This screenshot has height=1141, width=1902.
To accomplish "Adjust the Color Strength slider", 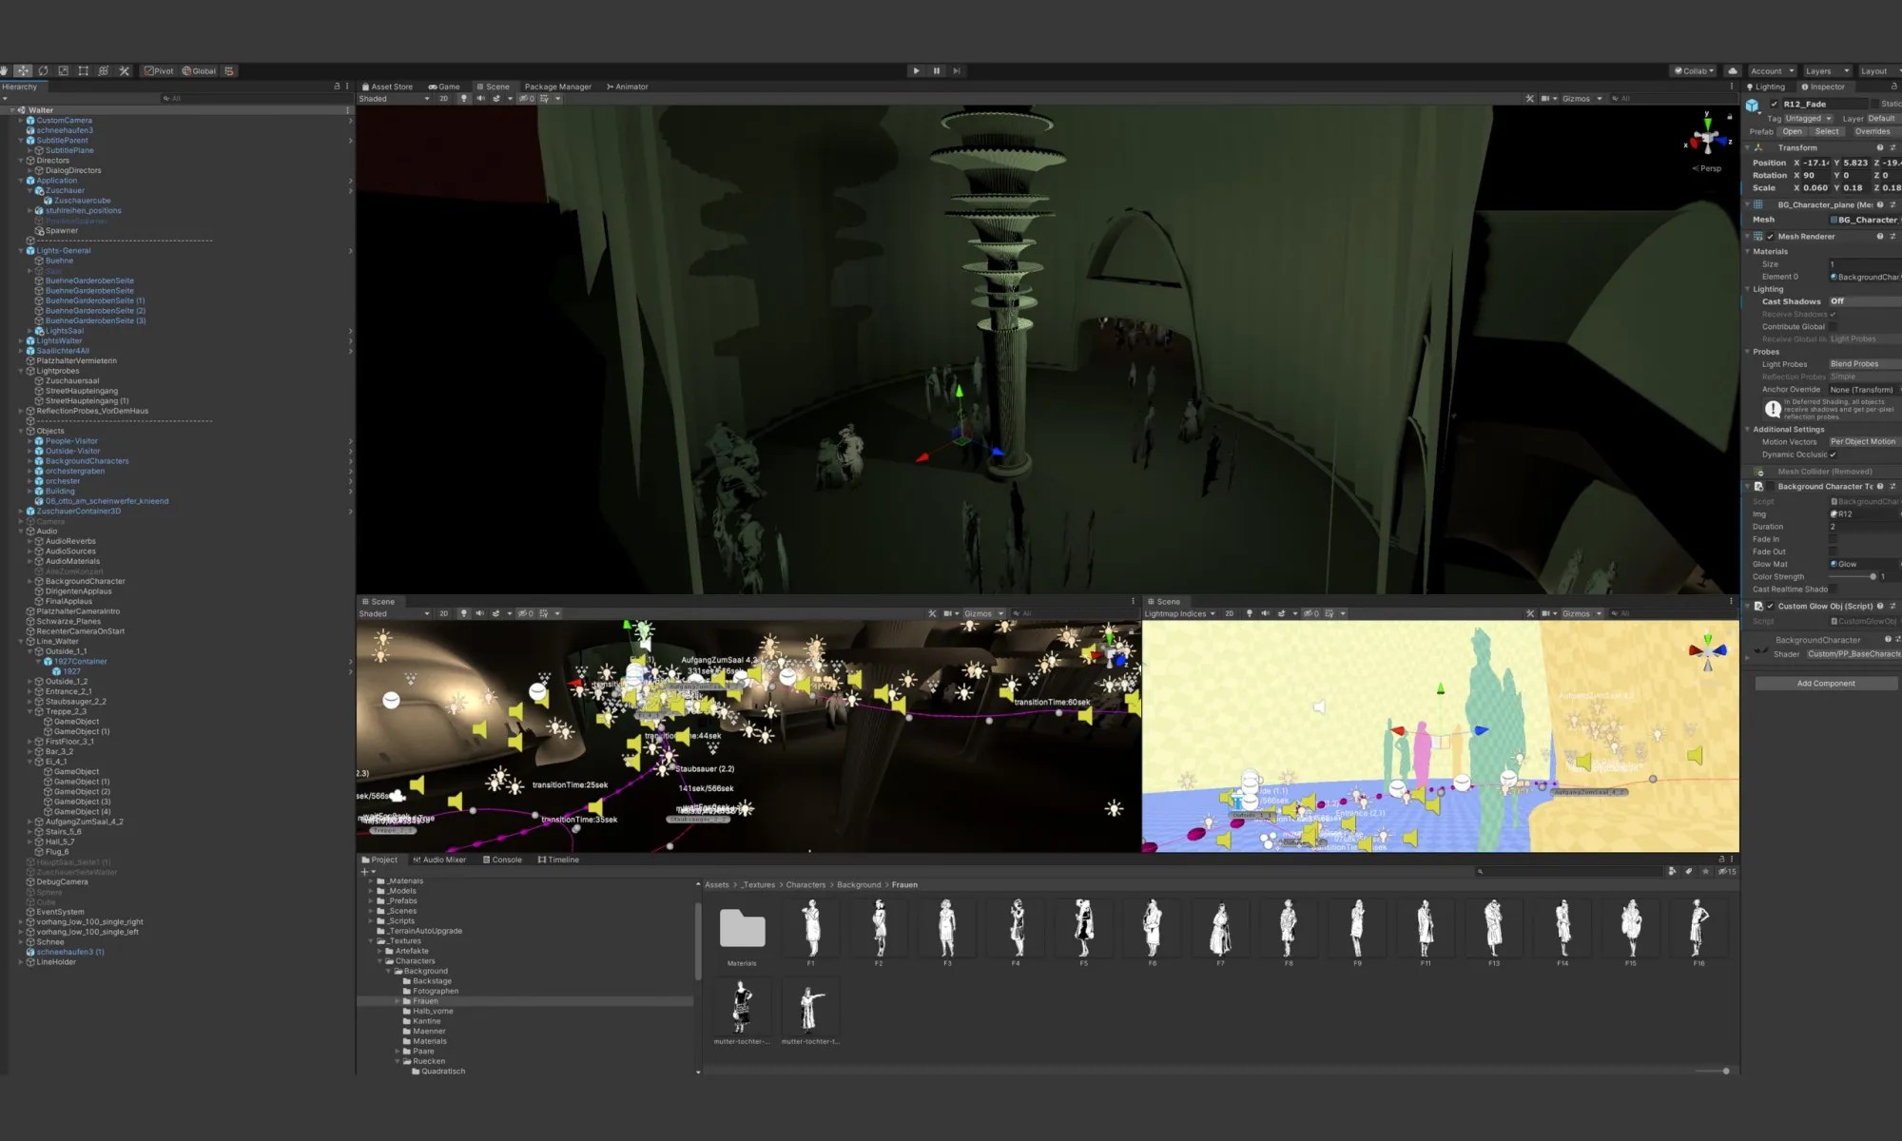I will click(x=1873, y=576).
